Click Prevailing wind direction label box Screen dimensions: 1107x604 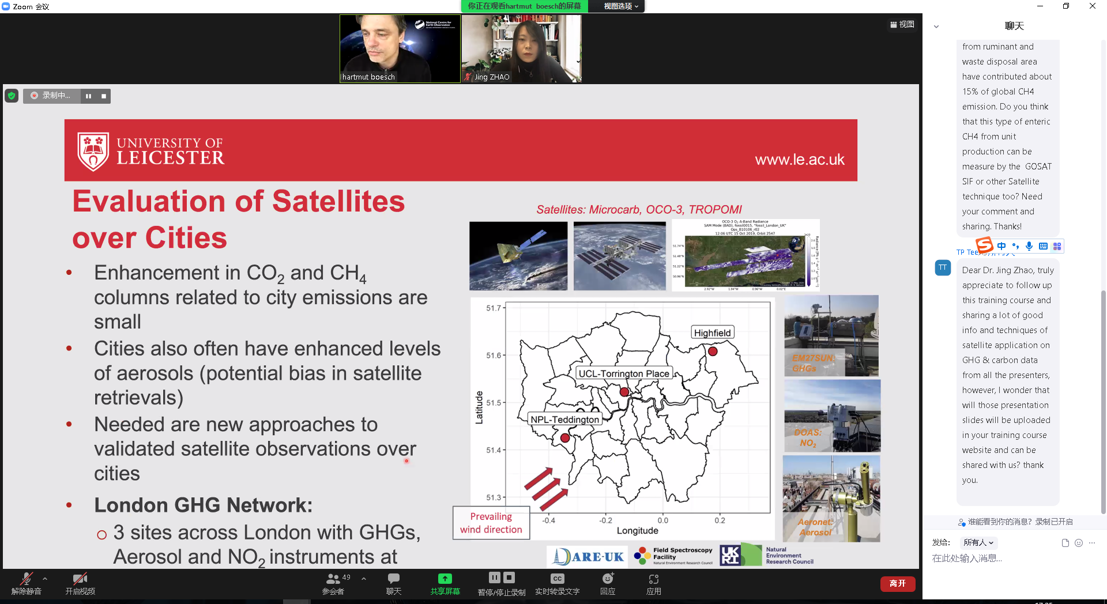tap(491, 523)
